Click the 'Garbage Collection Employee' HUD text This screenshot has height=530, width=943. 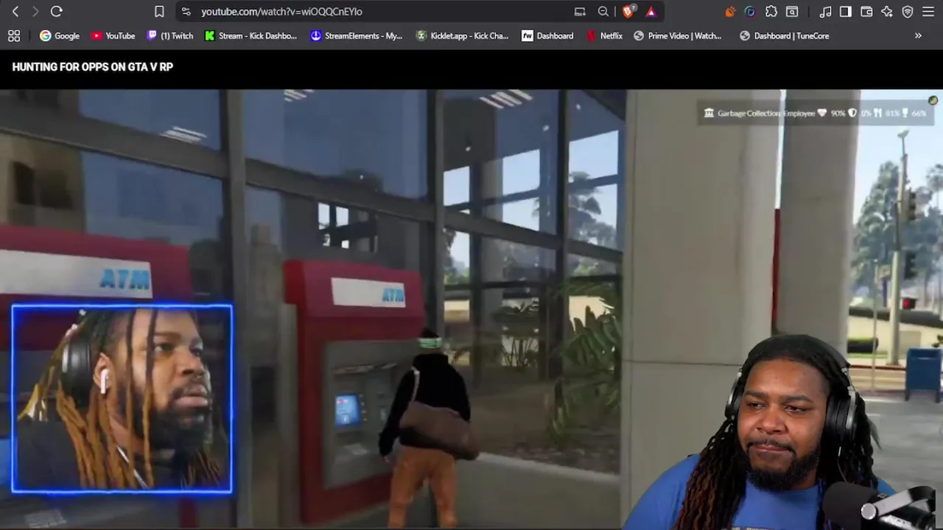pyautogui.click(x=765, y=113)
